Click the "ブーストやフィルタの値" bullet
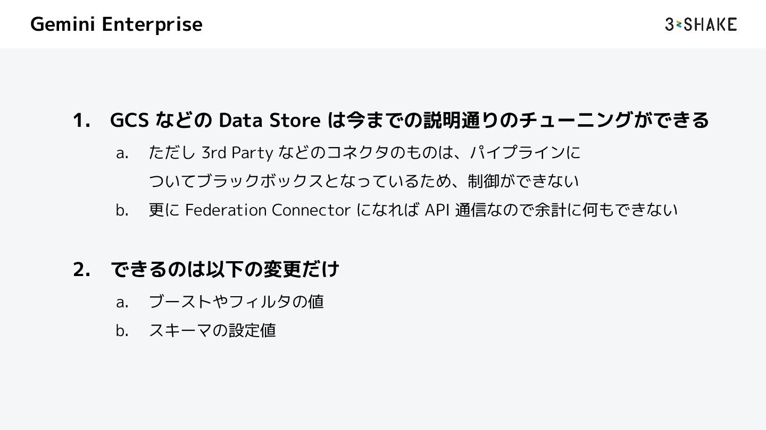This screenshot has width=766, height=430. [236, 302]
